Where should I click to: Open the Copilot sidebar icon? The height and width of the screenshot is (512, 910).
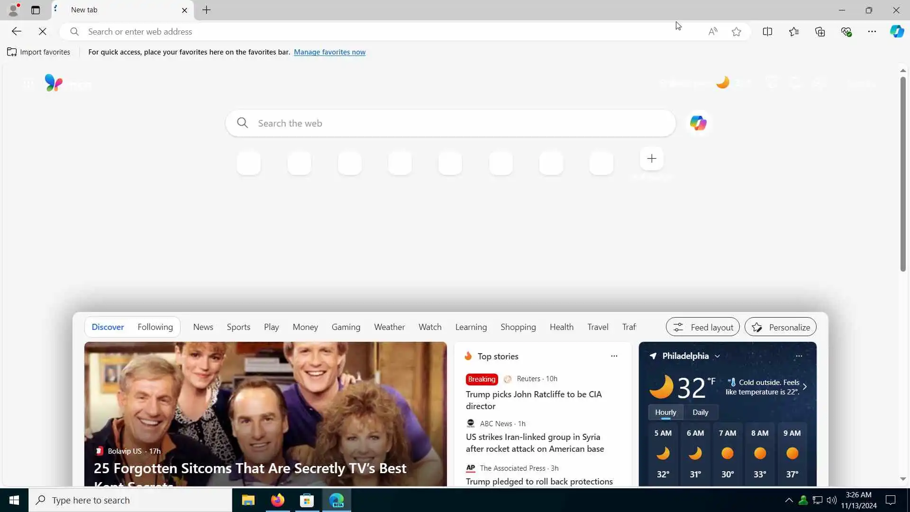tap(896, 31)
